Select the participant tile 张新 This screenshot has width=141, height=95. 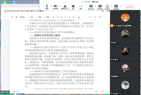point(125,36)
